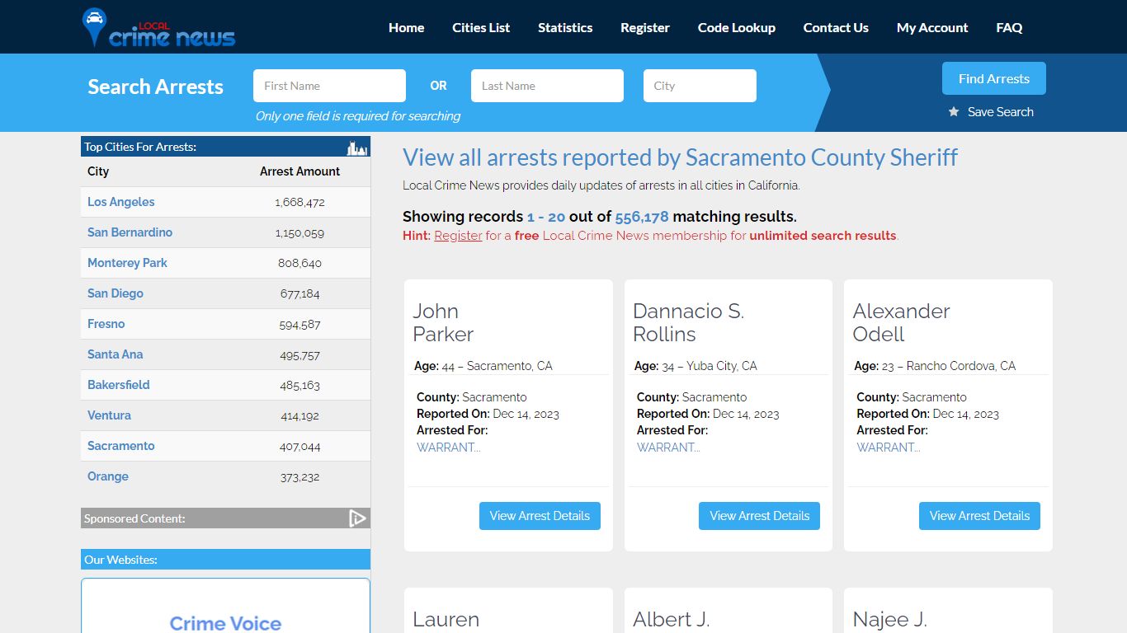Screen dimensions: 1127x633
Task: Click Age 23 – Rancho Cordova, CA text
Action: coord(935,366)
